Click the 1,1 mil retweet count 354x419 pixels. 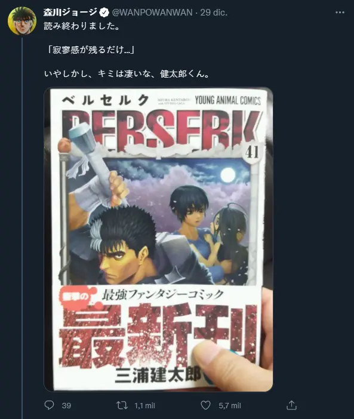144,406
